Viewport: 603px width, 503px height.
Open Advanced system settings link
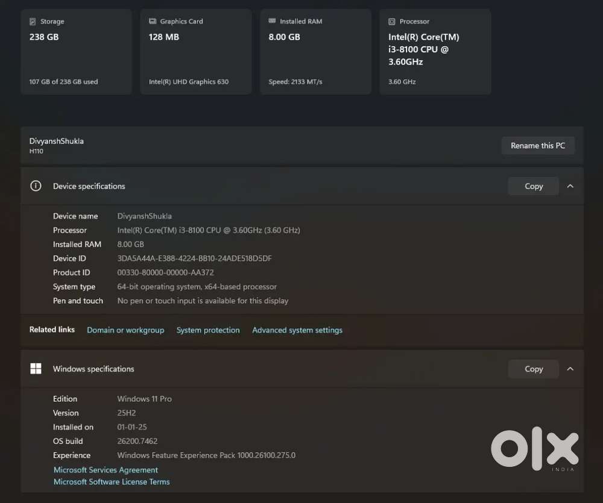[297, 330]
